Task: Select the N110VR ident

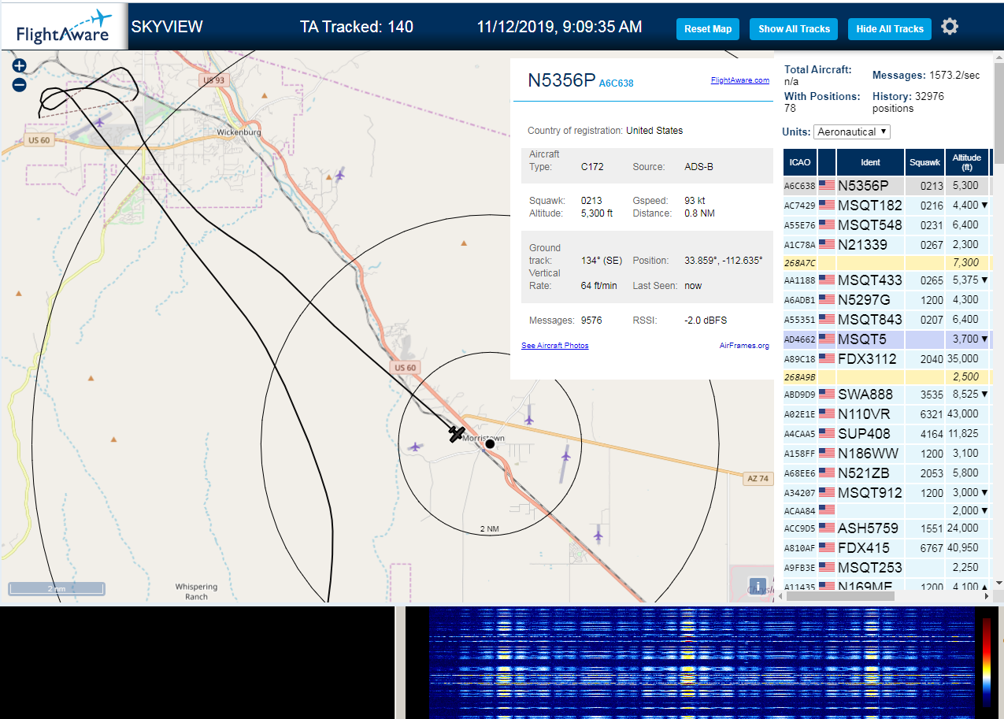Action: [x=864, y=413]
